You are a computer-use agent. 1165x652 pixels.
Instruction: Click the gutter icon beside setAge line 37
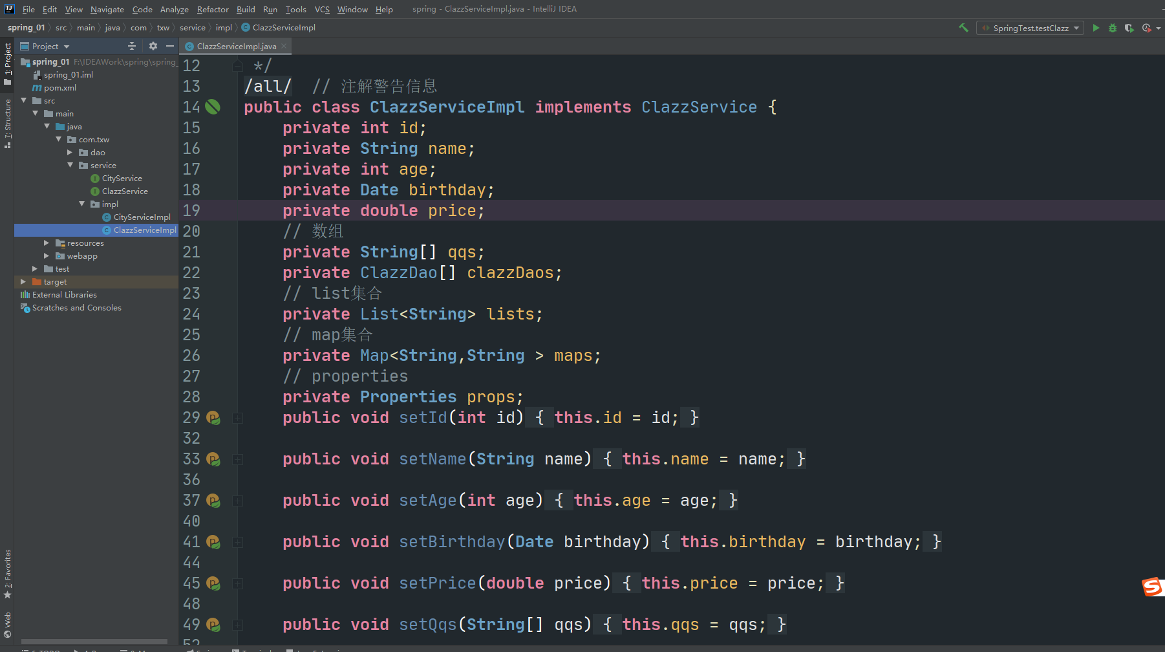coord(213,501)
